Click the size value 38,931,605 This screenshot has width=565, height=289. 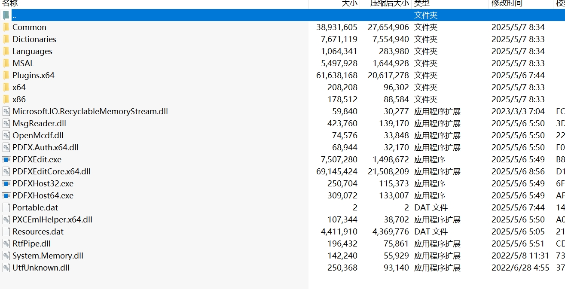click(337, 27)
